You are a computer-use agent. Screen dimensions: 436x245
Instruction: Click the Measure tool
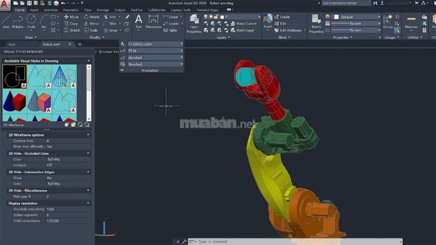click(411, 22)
